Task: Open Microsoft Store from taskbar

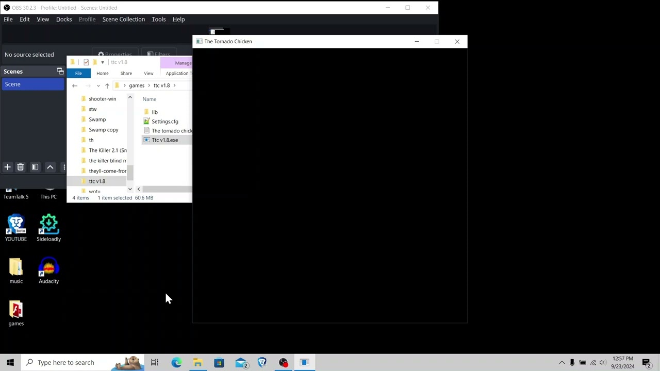Action: (219, 362)
